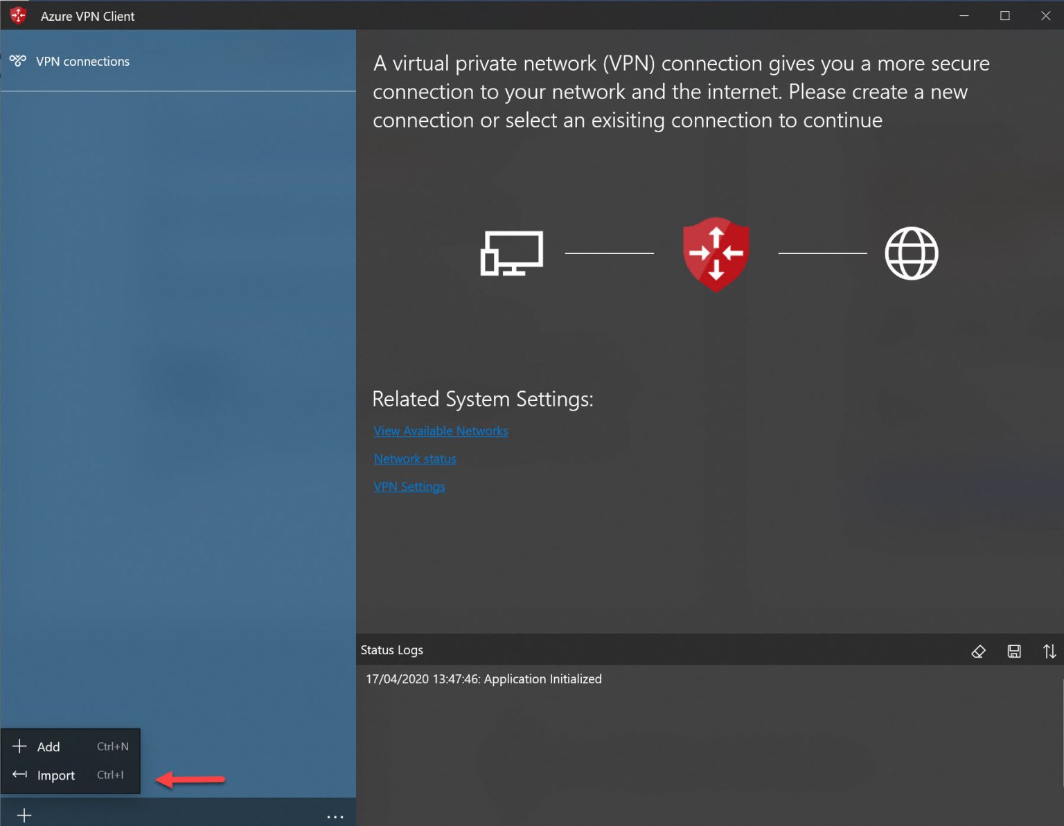Image resolution: width=1064 pixels, height=826 pixels.
Task: Select the Application Initialized log entry
Action: (x=483, y=679)
